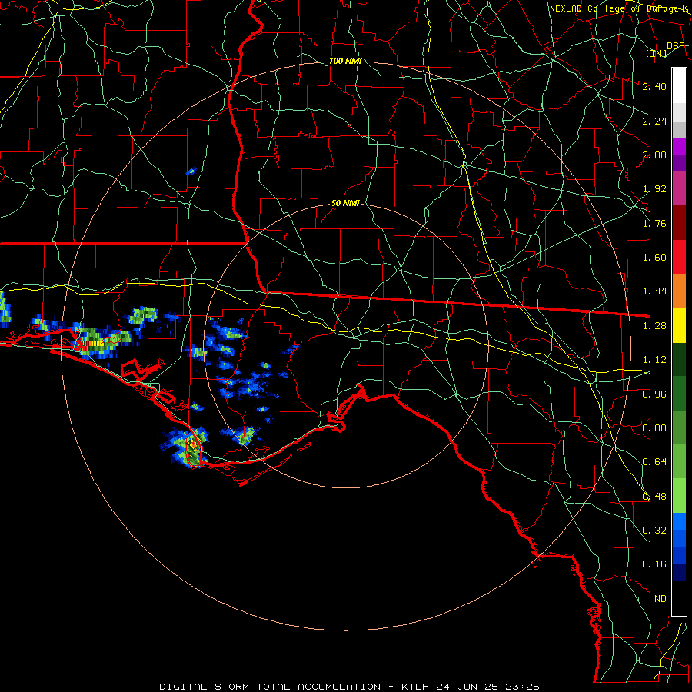Click the NEXLAB-College of DuPage credit text
Screen dimensions: 692x692
coord(620,8)
